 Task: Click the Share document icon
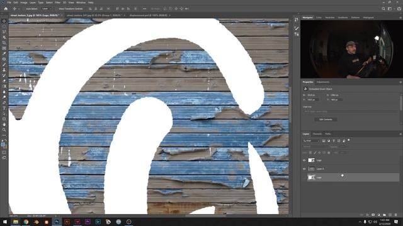399,9
